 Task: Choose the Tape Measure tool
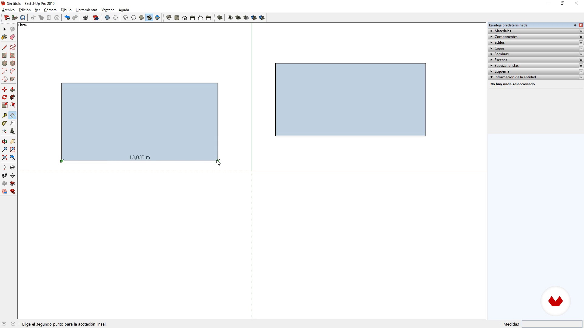pyautogui.click(x=5, y=115)
